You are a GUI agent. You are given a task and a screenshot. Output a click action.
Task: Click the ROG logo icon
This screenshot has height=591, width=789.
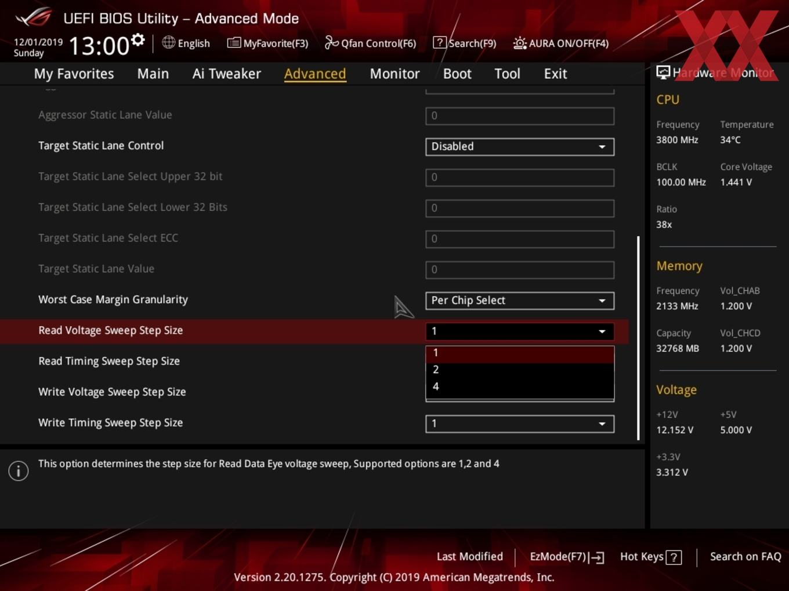pos(34,17)
